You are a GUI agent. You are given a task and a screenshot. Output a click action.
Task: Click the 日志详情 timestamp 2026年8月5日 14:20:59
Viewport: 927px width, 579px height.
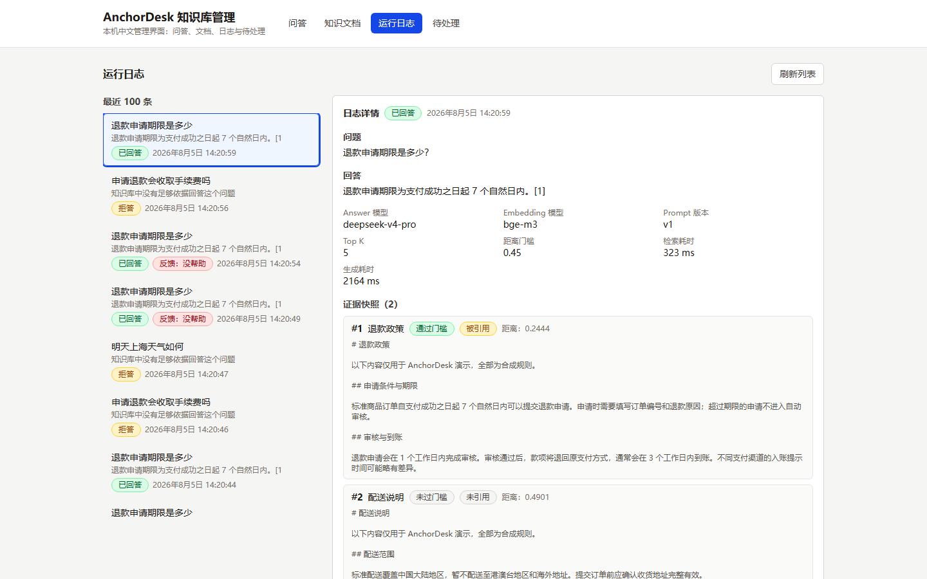click(x=469, y=113)
